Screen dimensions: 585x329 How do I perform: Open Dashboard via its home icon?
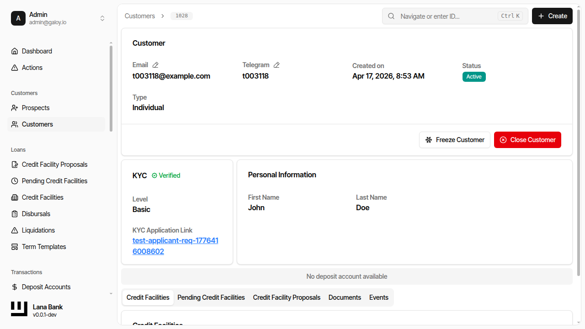click(15, 51)
